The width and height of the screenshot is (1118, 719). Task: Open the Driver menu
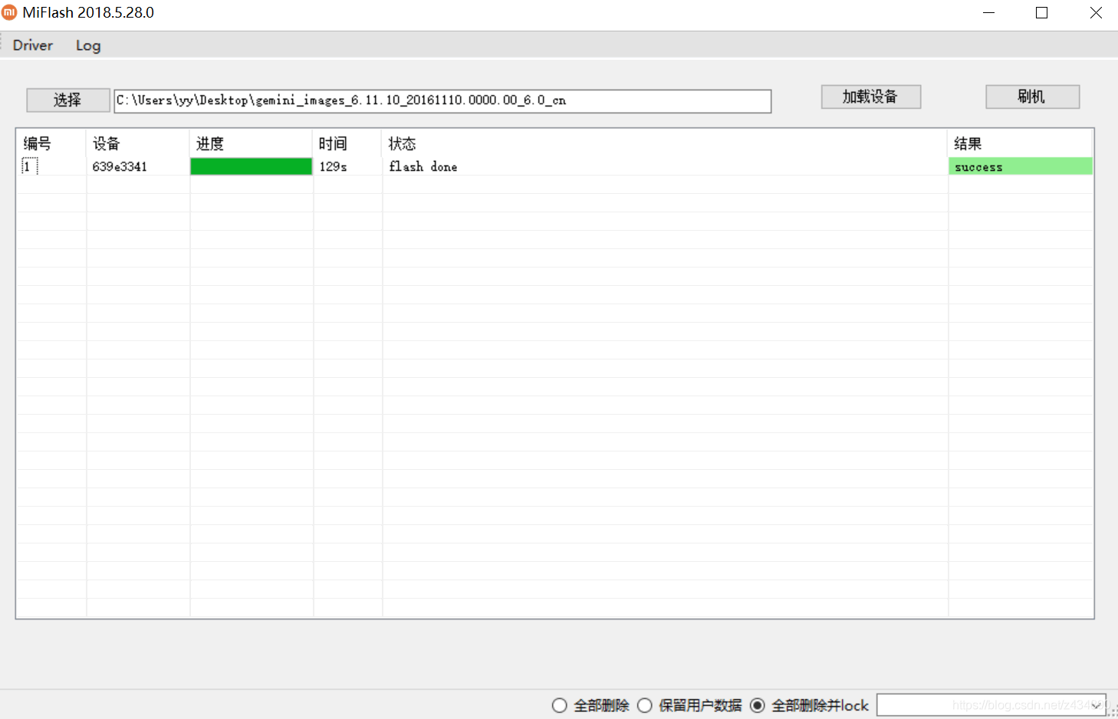coord(33,45)
